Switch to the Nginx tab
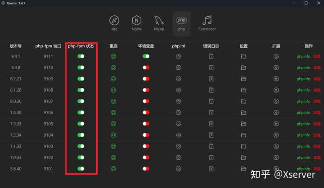 tap(137, 23)
